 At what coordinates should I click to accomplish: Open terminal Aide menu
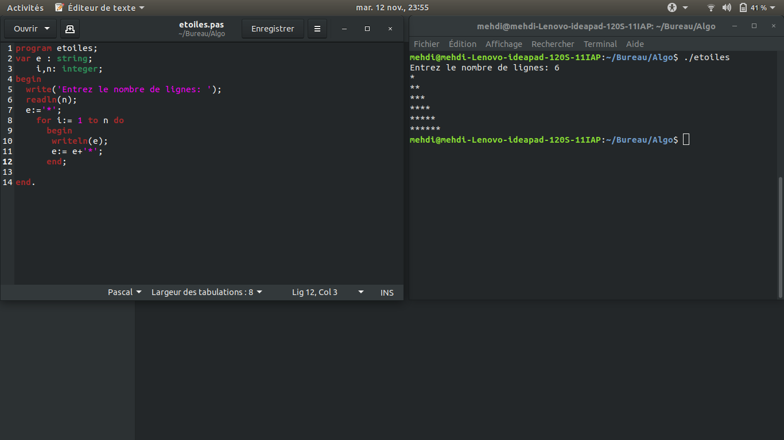click(635, 44)
